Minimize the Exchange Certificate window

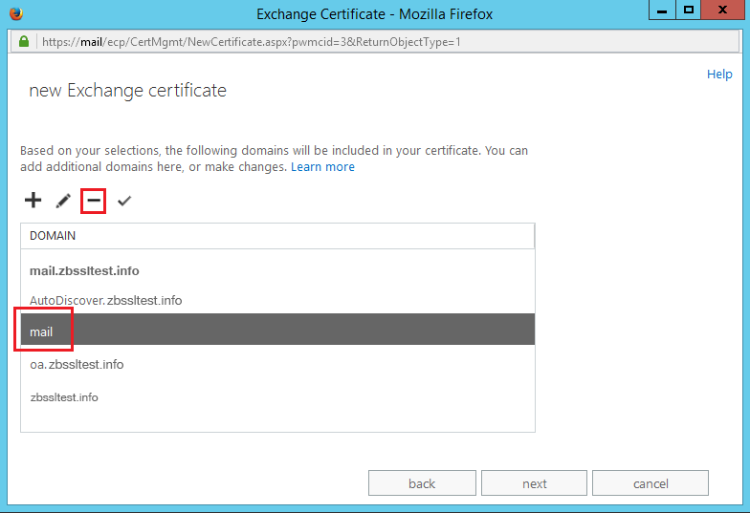[x=661, y=11]
